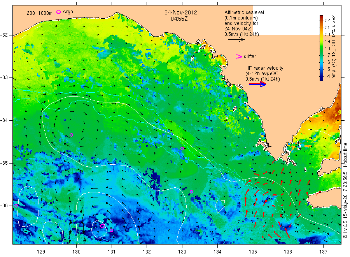Click the latitude axis label '-33'

point(4,77)
